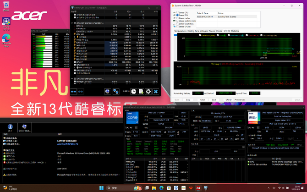Collapse the second CPU [#0] sensor group
The image size is (307, 192).
tap(72, 79)
